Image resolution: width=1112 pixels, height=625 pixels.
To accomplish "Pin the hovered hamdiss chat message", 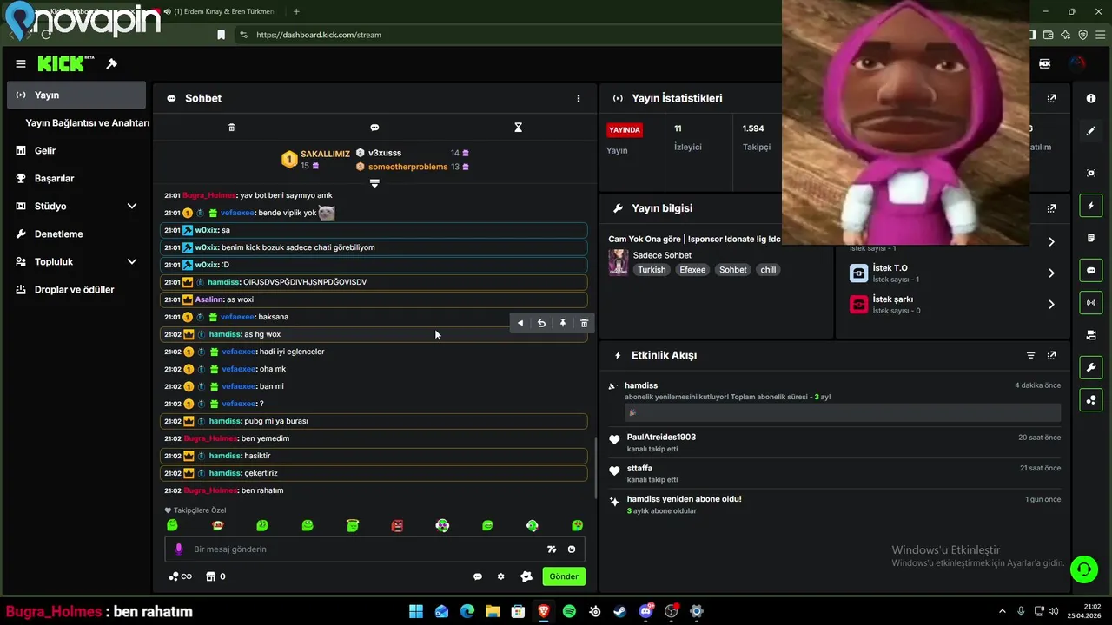I will coord(563,323).
